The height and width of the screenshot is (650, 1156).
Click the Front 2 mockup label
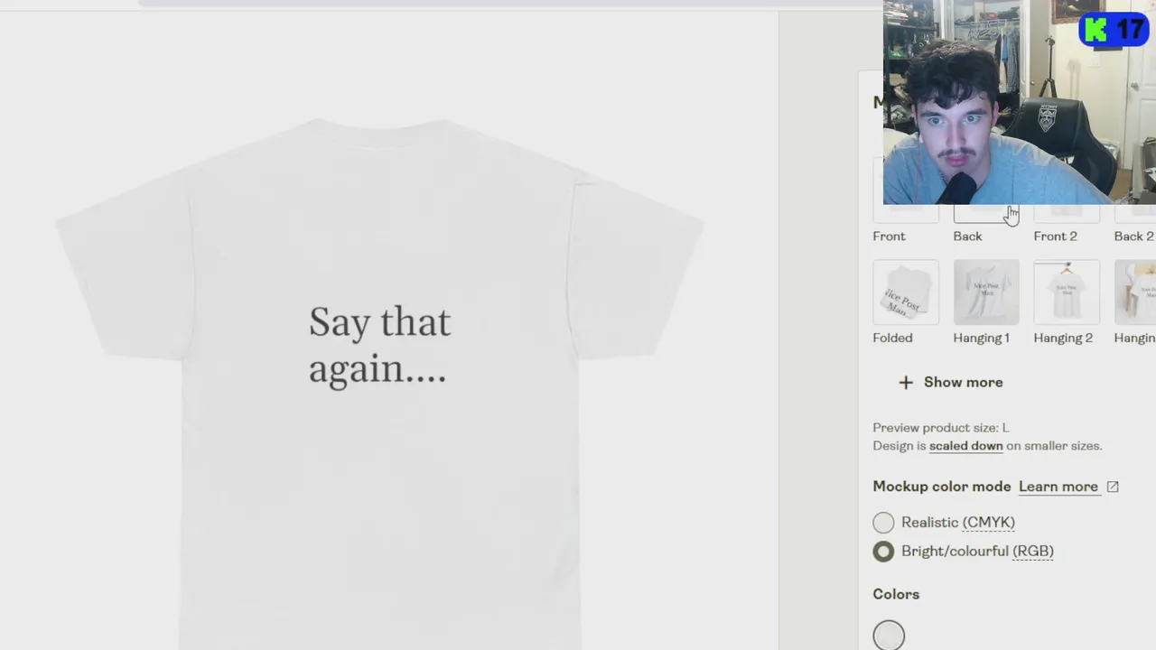(1056, 237)
